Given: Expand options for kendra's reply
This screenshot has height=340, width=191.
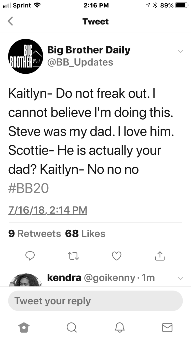Looking at the screenshot, I should pyautogui.click(x=180, y=278).
